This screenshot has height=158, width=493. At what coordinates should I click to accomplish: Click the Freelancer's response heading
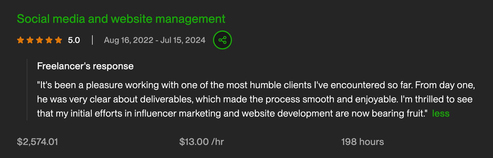(x=85, y=66)
